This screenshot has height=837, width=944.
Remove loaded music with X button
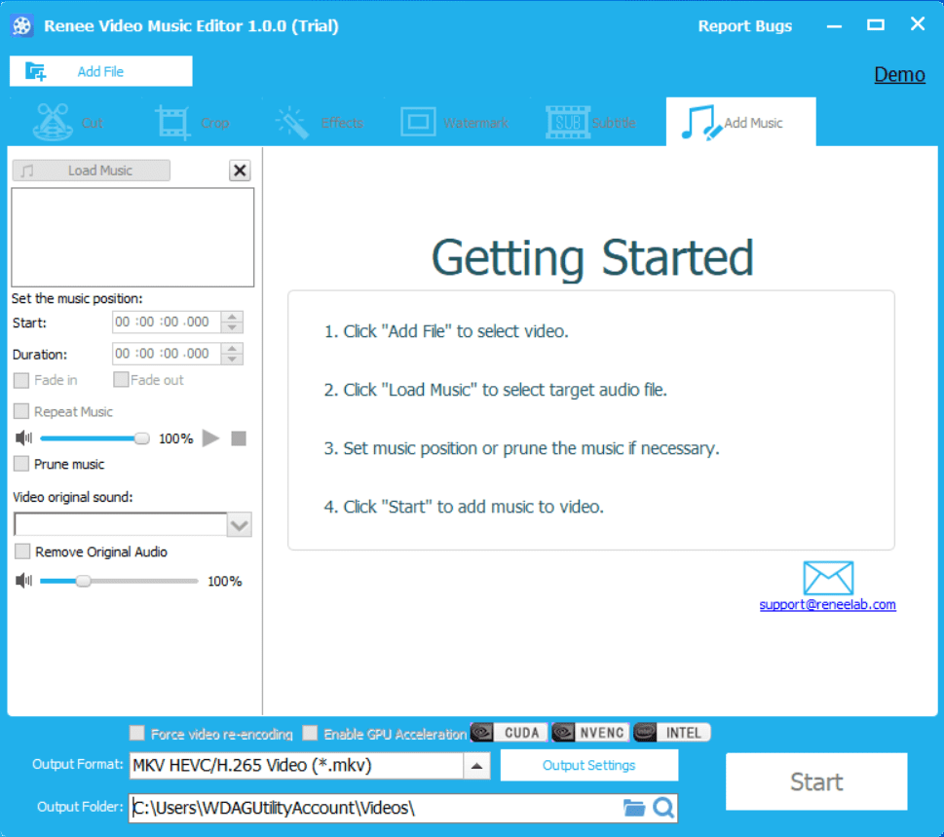240,171
